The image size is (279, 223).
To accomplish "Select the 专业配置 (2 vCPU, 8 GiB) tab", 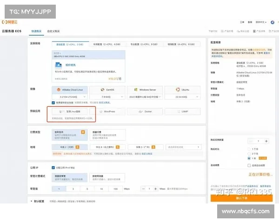I will coord(144,44).
